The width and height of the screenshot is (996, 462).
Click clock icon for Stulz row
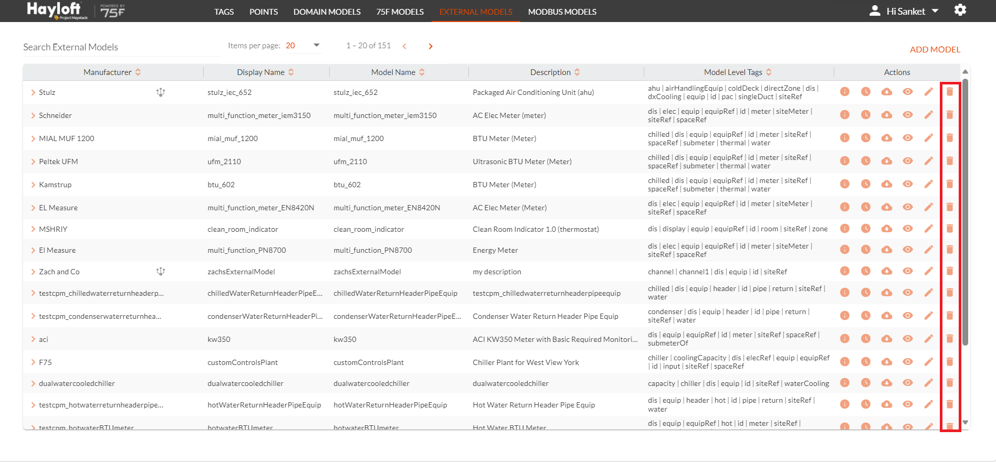pyautogui.click(x=866, y=92)
